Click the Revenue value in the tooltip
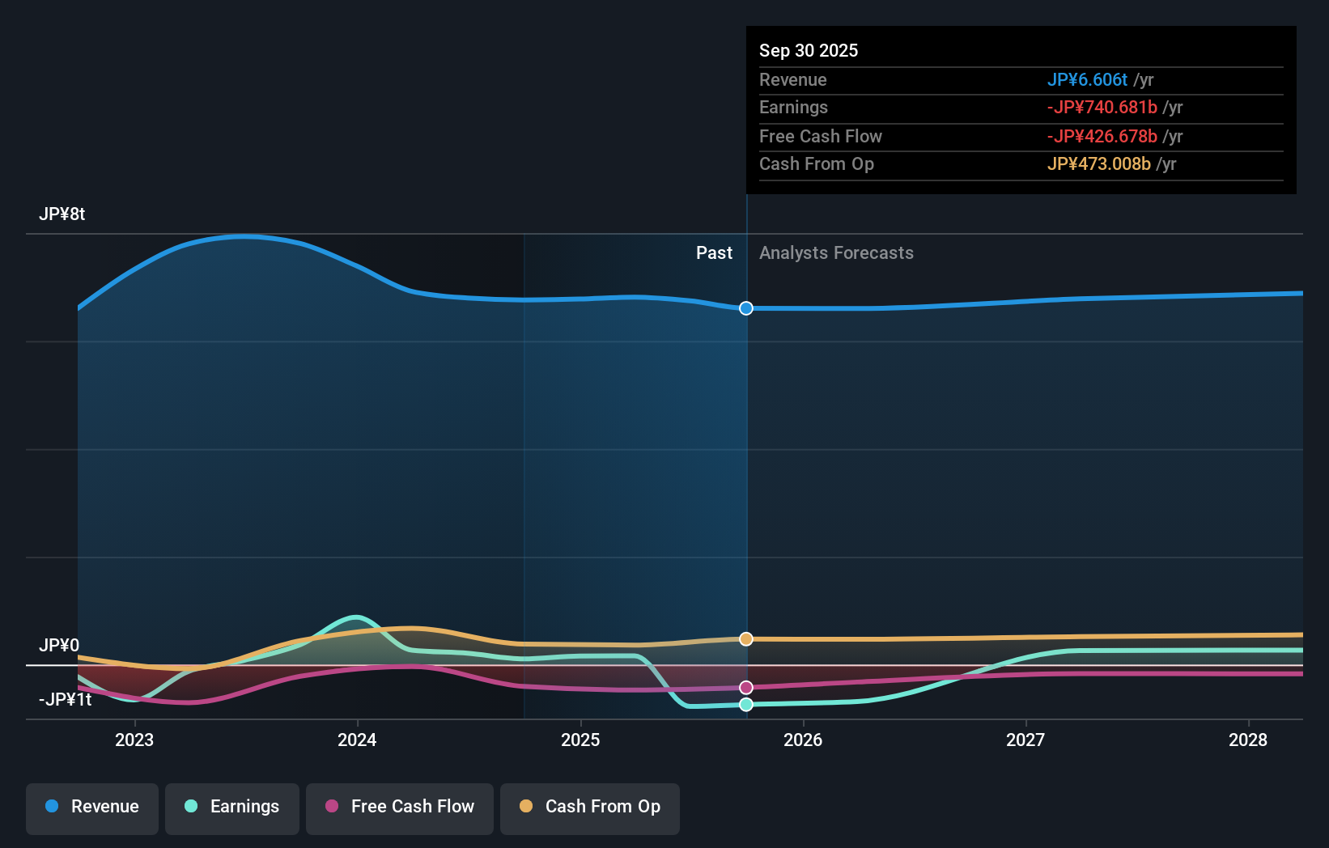This screenshot has width=1329, height=848. pyautogui.click(x=1088, y=79)
